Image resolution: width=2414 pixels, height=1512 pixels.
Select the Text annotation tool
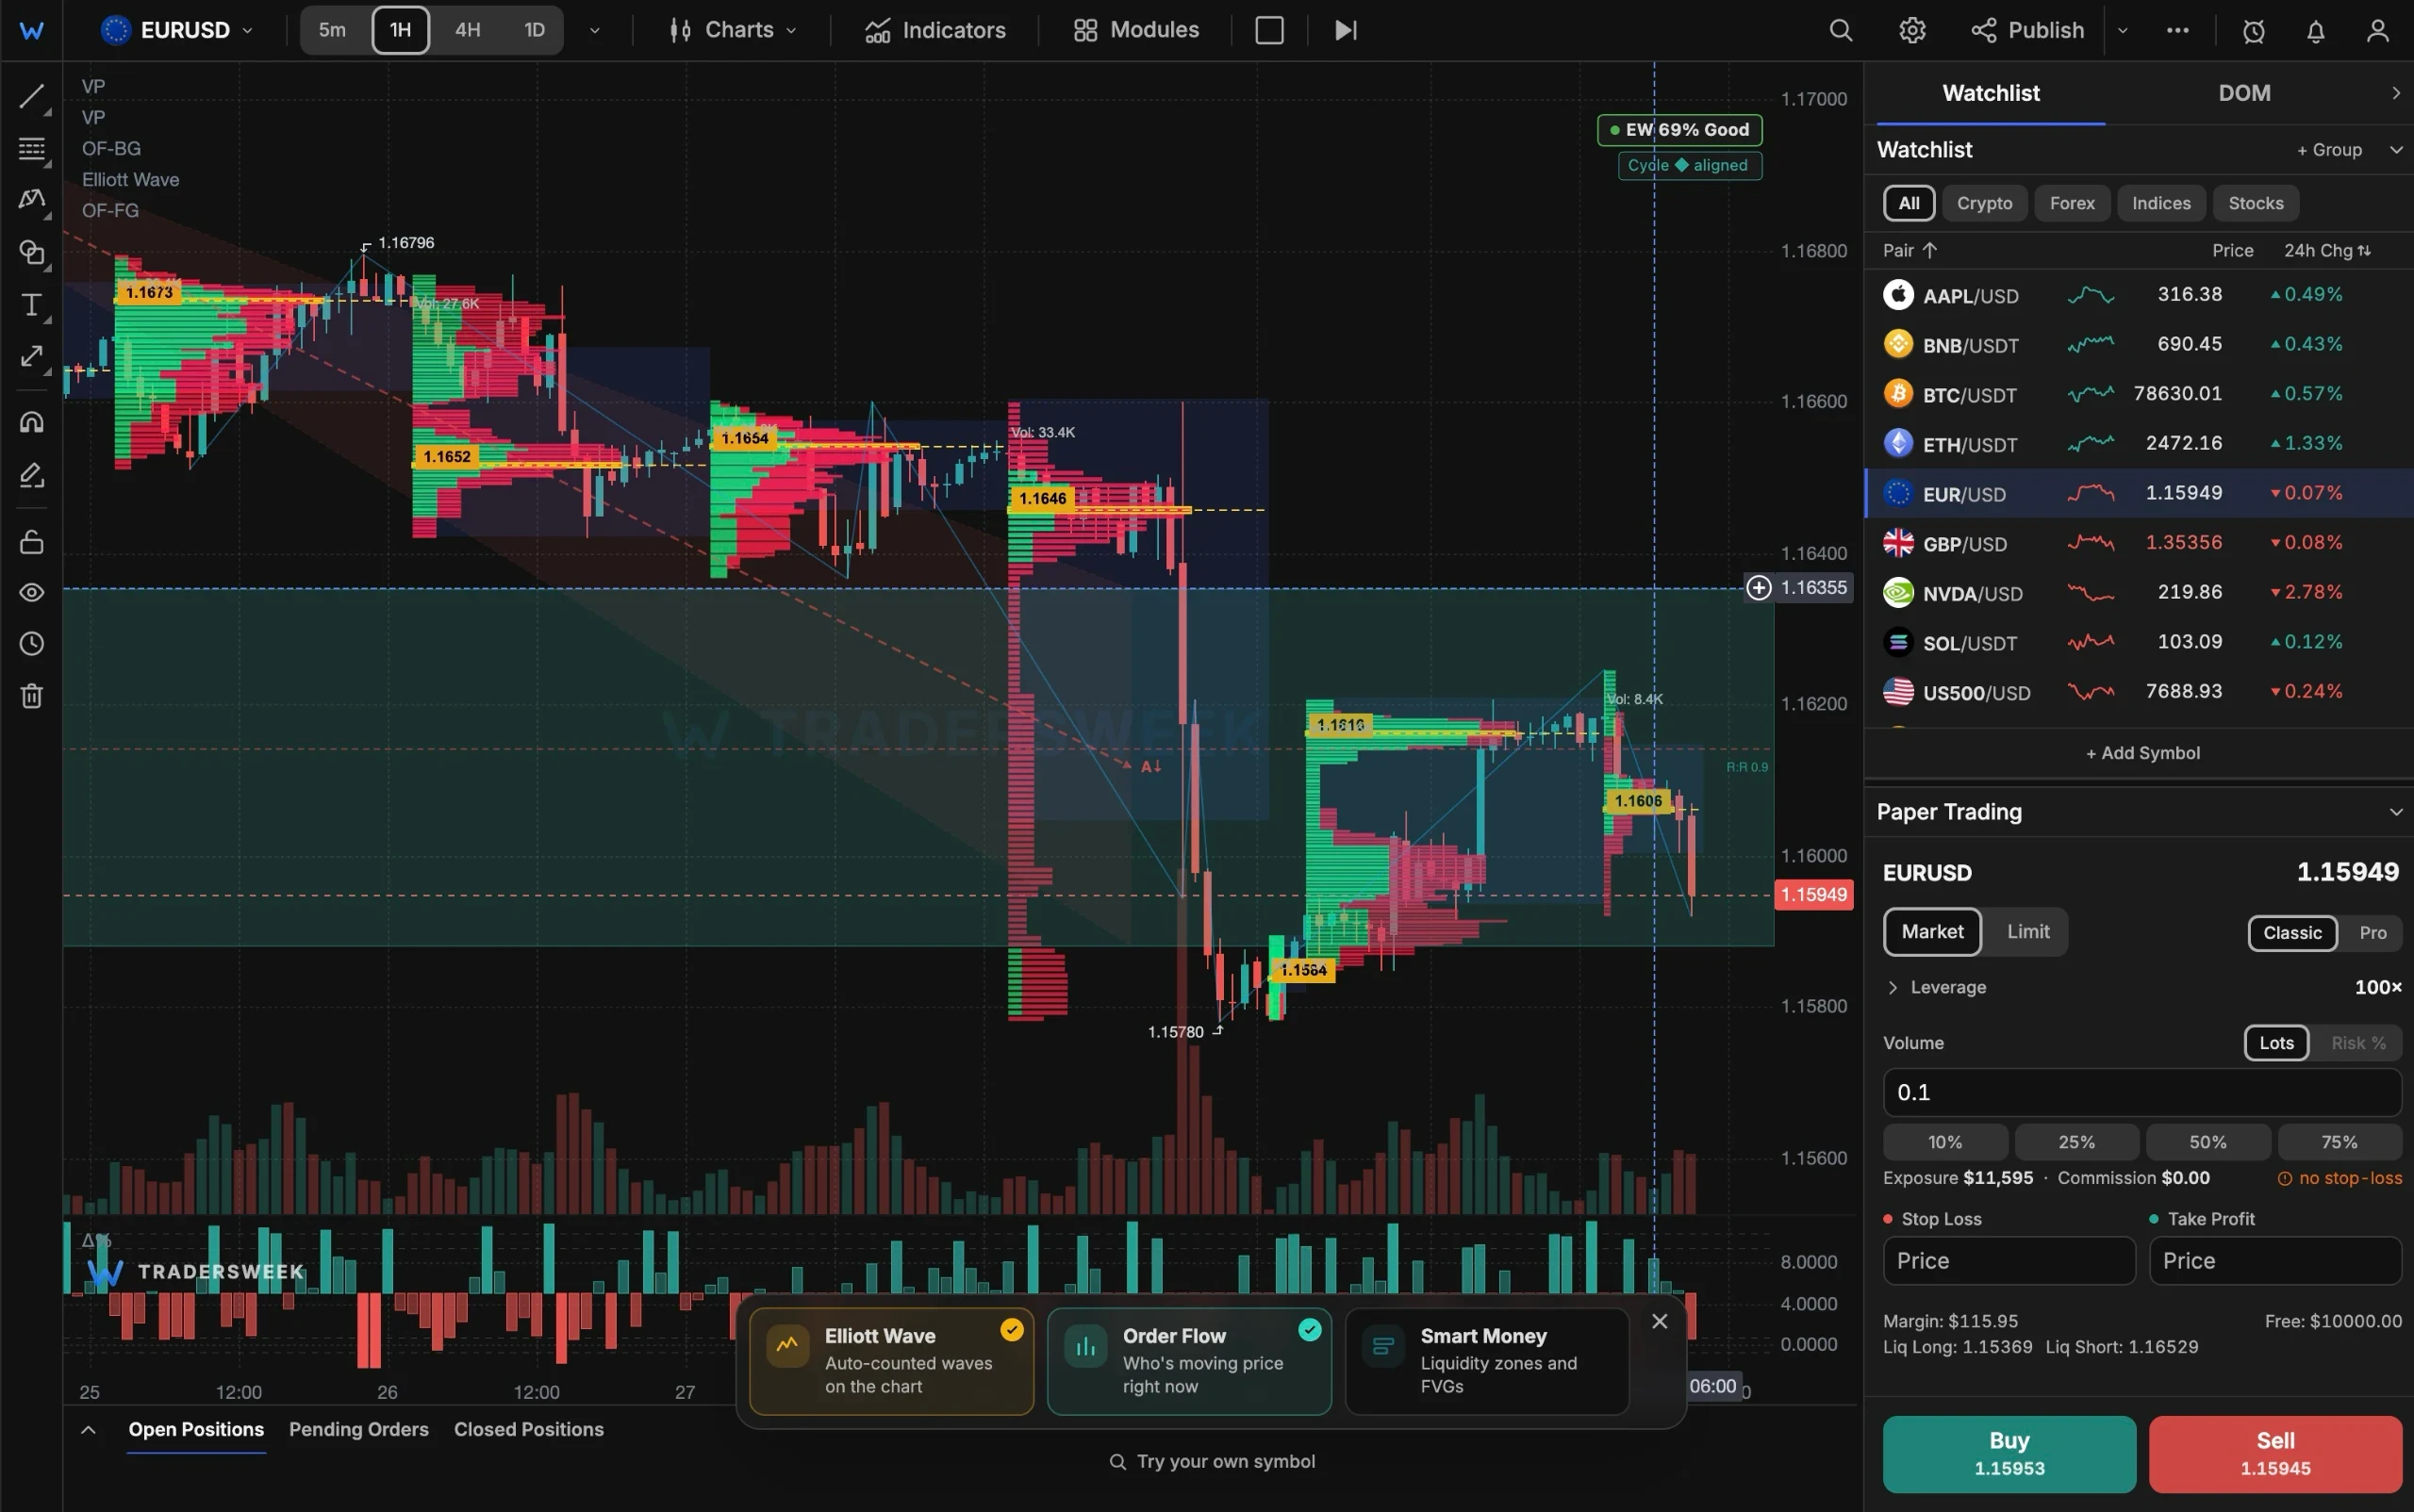(x=31, y=304)
